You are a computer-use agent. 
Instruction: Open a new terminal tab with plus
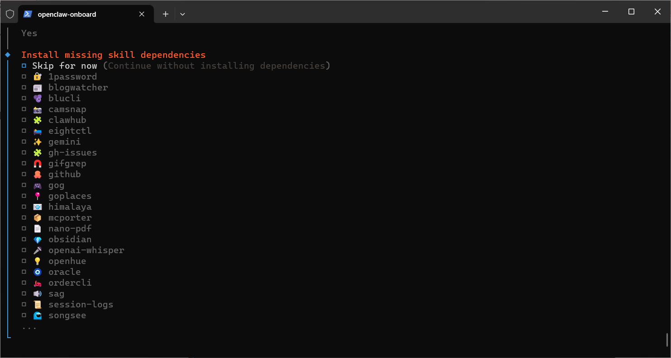[x=166, y=14]
